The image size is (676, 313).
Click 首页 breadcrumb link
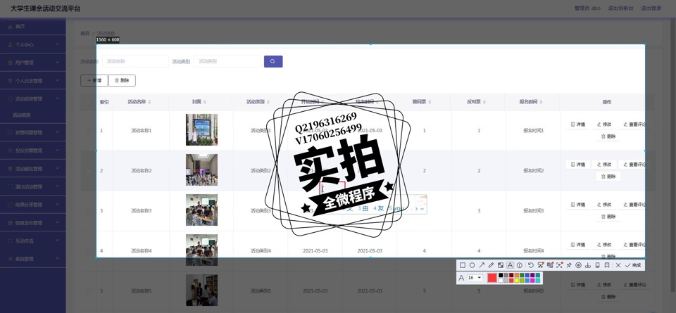[85, 33]
